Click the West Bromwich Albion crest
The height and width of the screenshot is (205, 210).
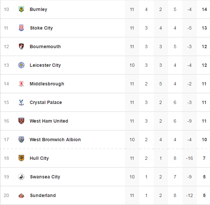pyautogui.click(x=21, y=140)
